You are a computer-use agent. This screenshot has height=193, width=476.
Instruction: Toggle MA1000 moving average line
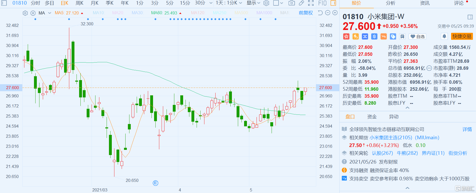point(265,13)
